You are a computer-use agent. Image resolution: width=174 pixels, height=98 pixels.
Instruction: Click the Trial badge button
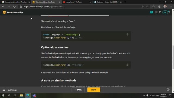coord(165,12)
